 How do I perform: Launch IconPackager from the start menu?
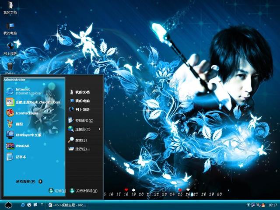(x=22, y=113)
